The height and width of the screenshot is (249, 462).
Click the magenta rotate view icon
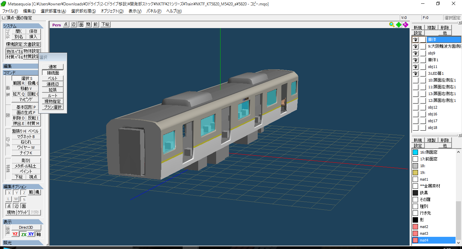(x=406, y=24)
